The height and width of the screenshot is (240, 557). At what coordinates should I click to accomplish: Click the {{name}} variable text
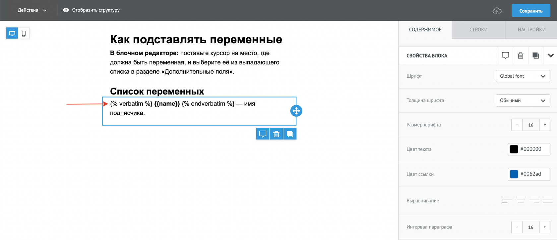[x=167, y=104]
